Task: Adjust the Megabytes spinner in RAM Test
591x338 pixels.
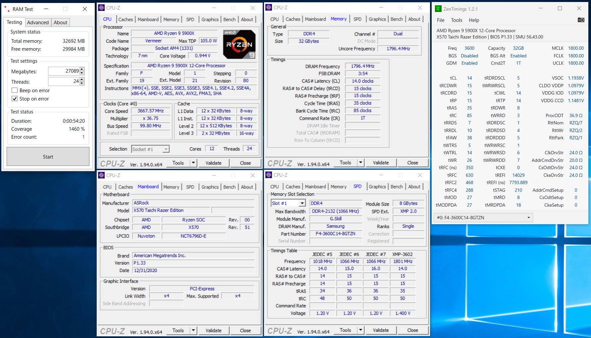Action: (82, 71)
